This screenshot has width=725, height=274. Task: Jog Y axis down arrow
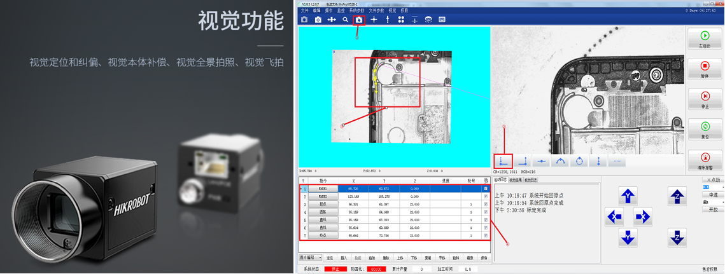628,238
